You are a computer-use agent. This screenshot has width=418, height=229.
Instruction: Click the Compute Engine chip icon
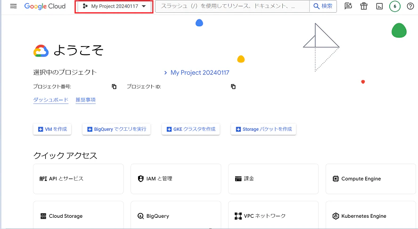coord(336,179)
